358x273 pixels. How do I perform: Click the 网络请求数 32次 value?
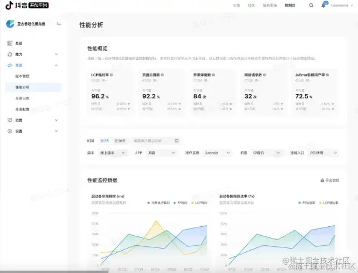click(251, 96)
